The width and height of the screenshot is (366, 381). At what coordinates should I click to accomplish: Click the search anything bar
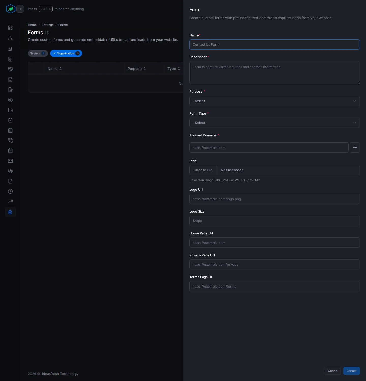56,9
